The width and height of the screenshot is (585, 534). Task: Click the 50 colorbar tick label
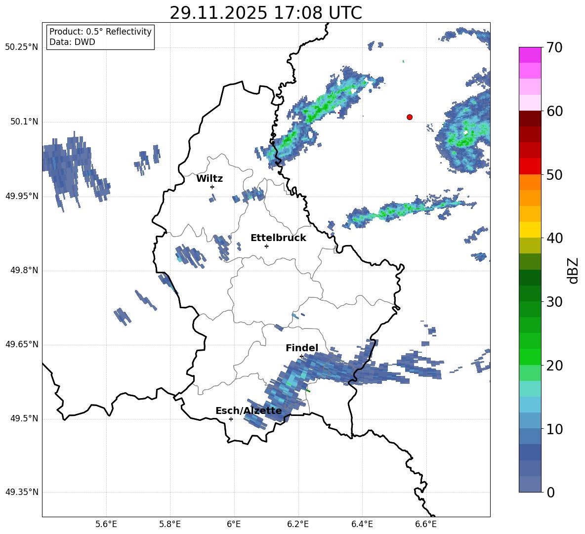(554, 174)
